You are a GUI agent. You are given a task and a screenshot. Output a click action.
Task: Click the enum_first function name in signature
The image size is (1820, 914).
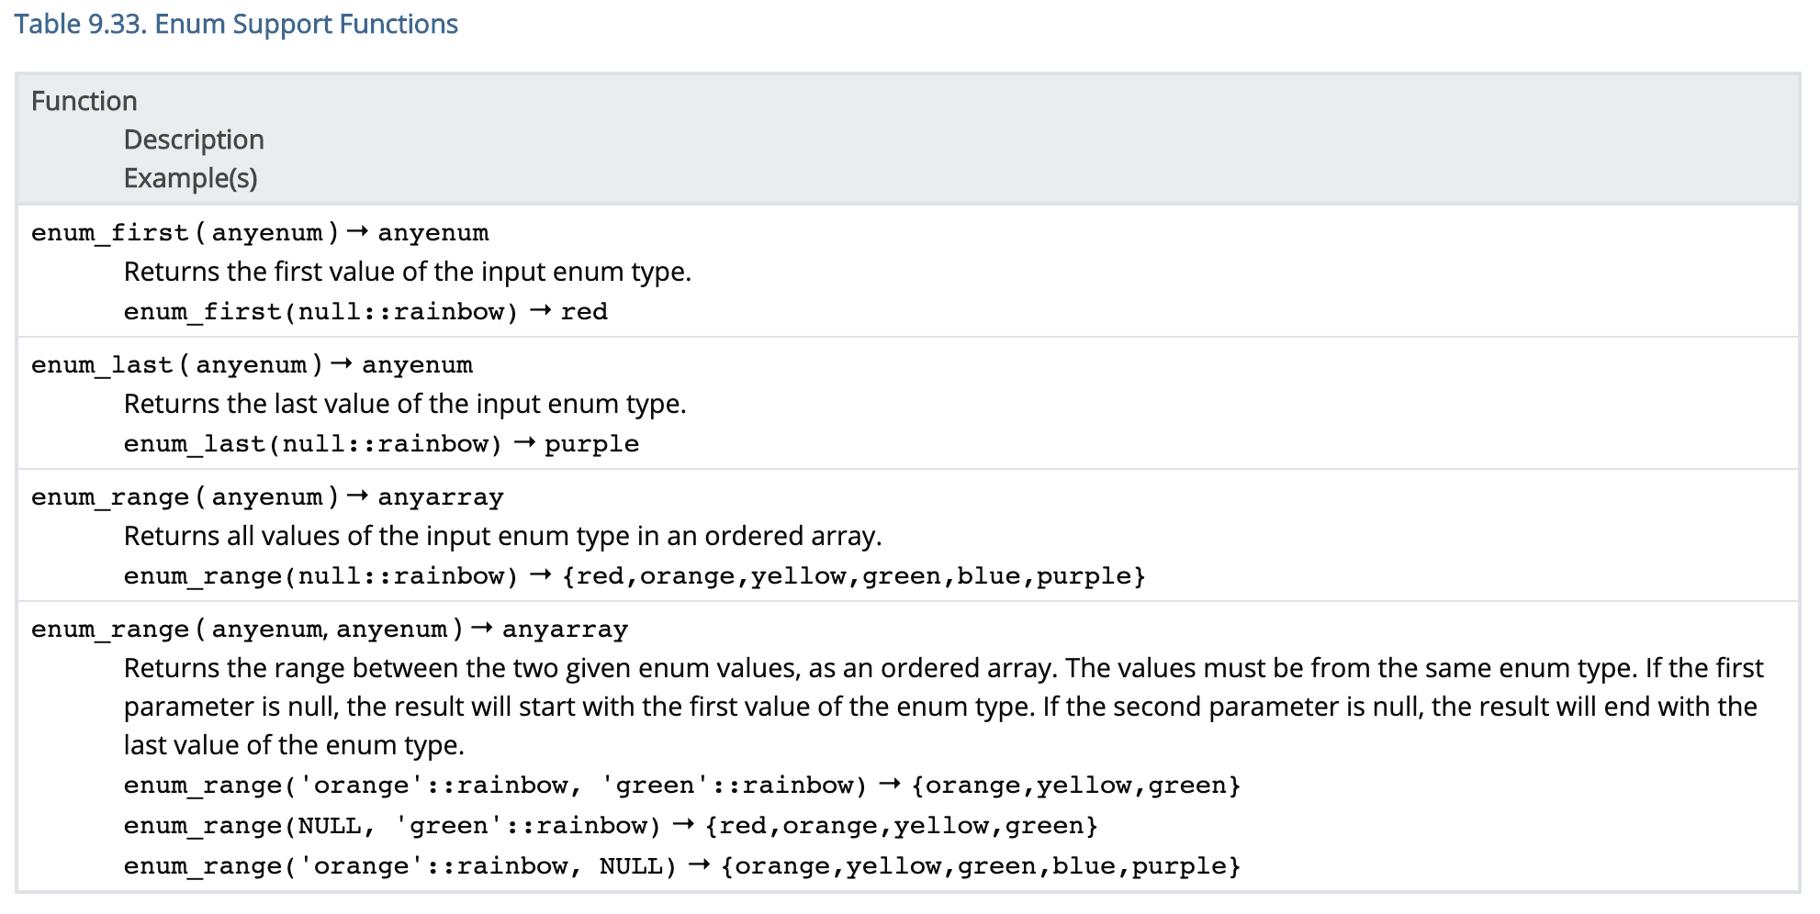click(x=109, y=233)
